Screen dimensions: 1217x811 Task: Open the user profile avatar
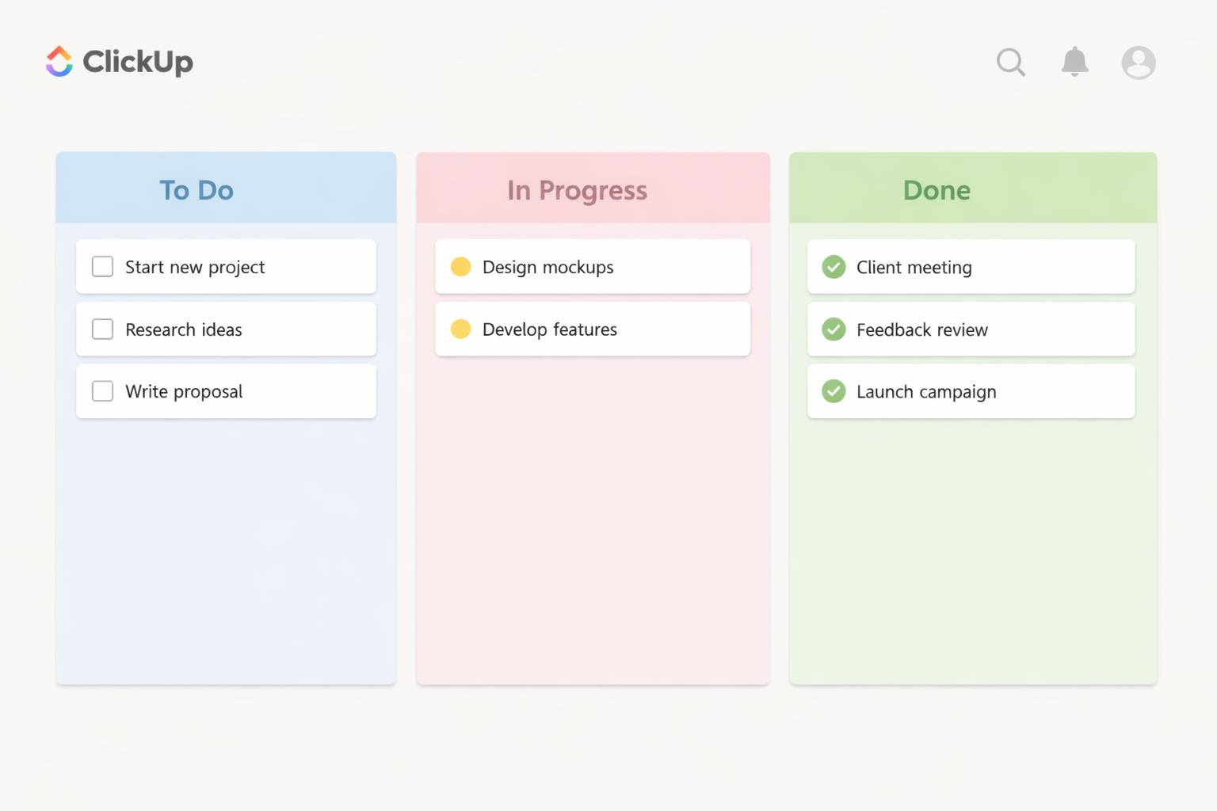pos(1139,63)
